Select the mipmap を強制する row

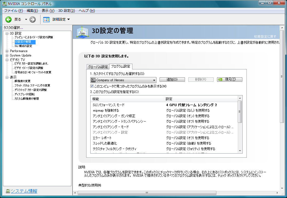pos(164,111)
